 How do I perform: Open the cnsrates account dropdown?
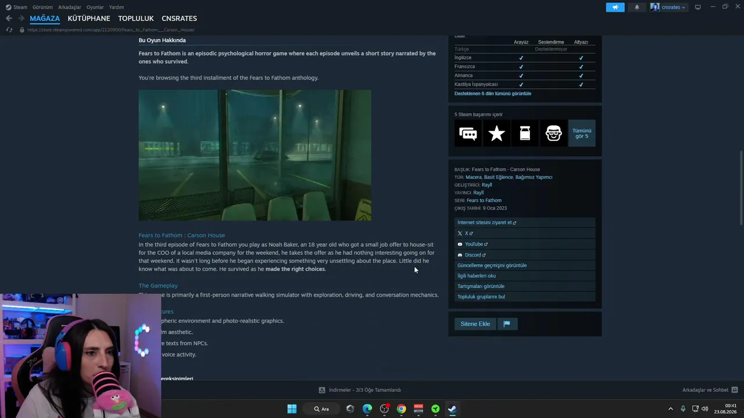point(668,7)
